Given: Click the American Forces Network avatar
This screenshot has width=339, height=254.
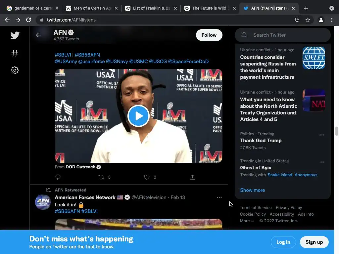Looking at the screenshot, I should click(x=43, y=202).
